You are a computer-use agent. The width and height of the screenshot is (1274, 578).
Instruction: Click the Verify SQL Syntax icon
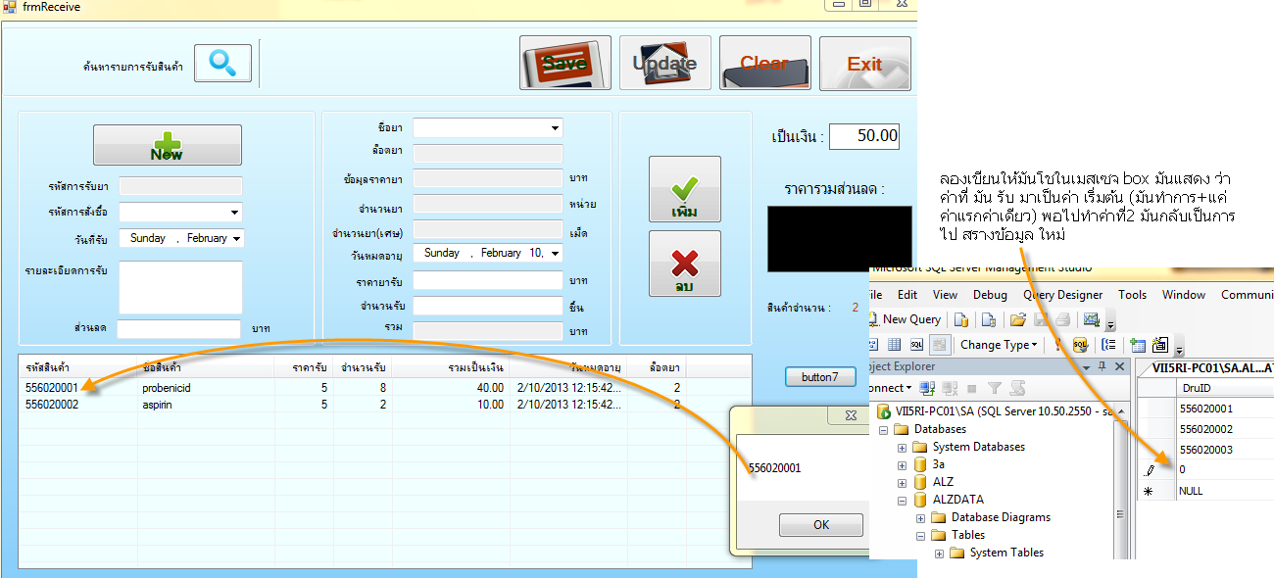pyautogui.click(x=1080, y=345)
